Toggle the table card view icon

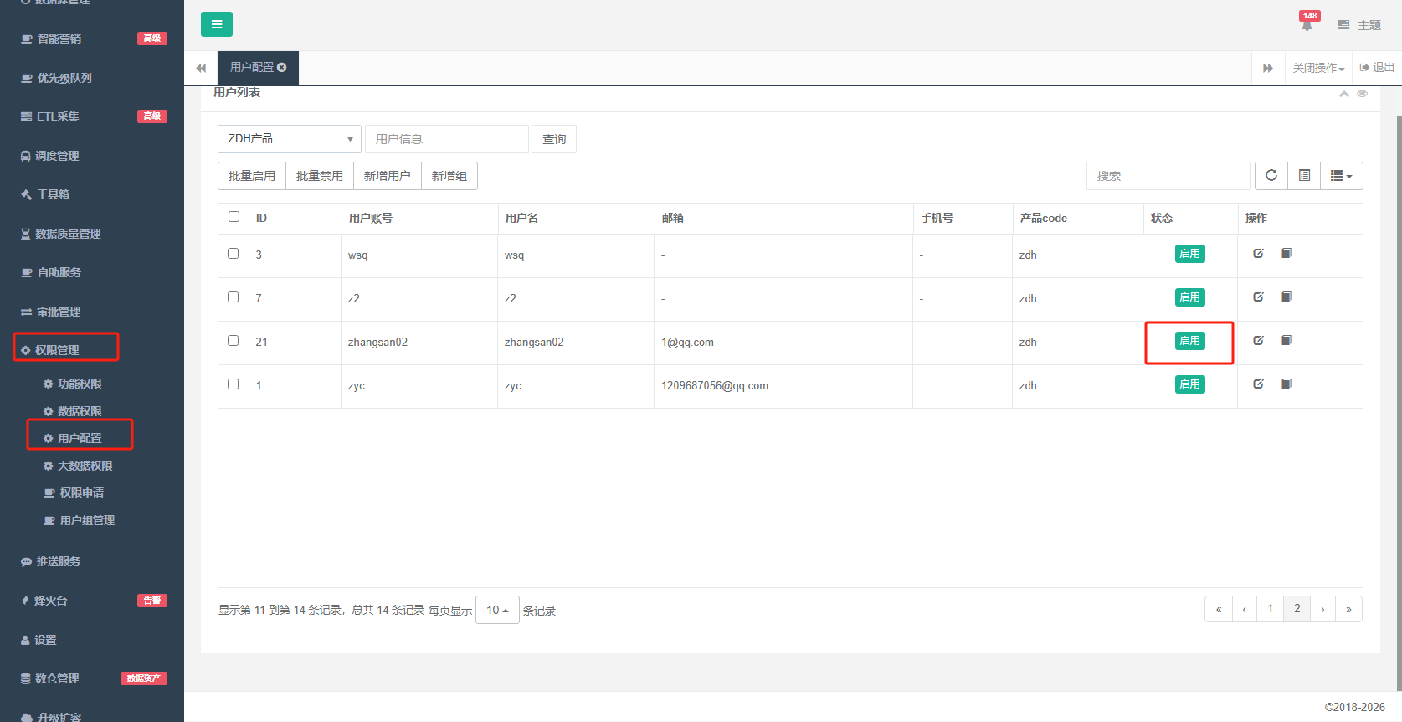[1304, 176]
